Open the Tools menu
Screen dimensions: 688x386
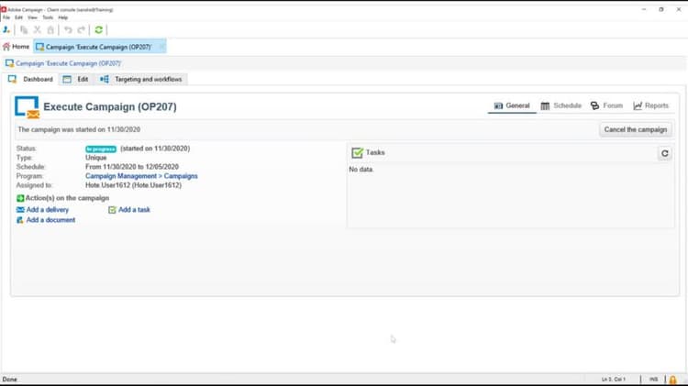48,17
